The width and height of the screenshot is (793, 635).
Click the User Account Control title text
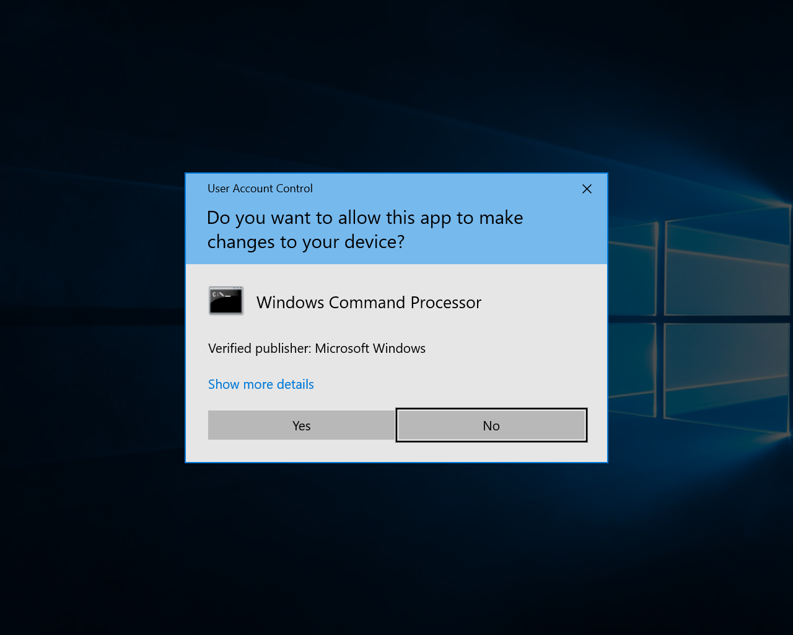(260, 189)
